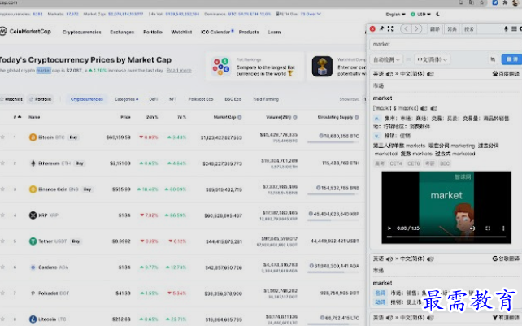
Task: Open the Products nav menu
Action: [x=249, y=32]
